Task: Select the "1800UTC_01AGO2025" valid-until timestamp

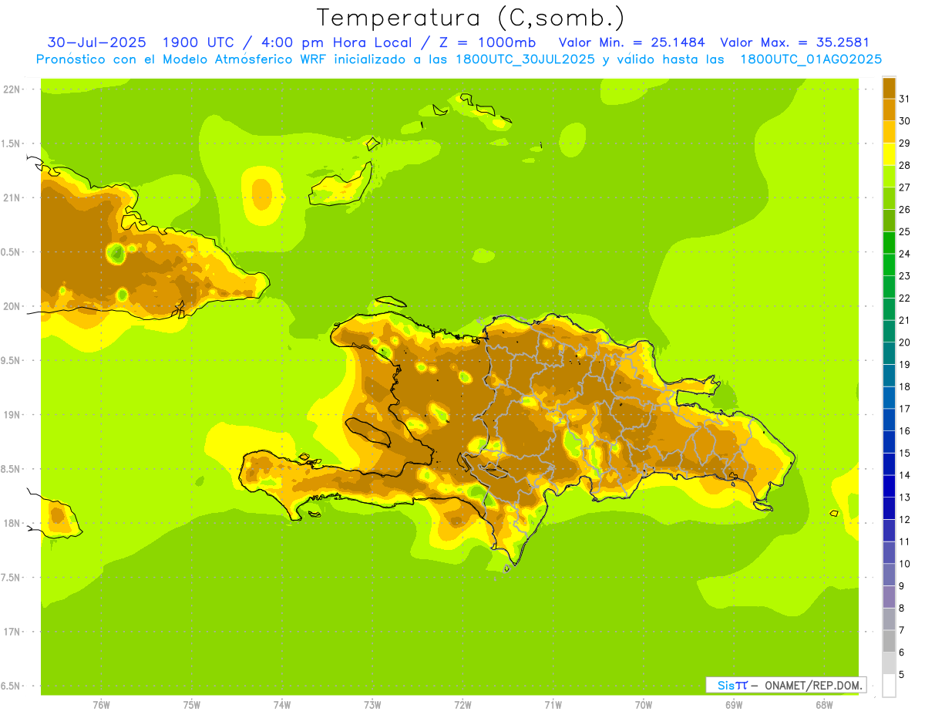Action: pyautogui.click(x=811, y=59)
